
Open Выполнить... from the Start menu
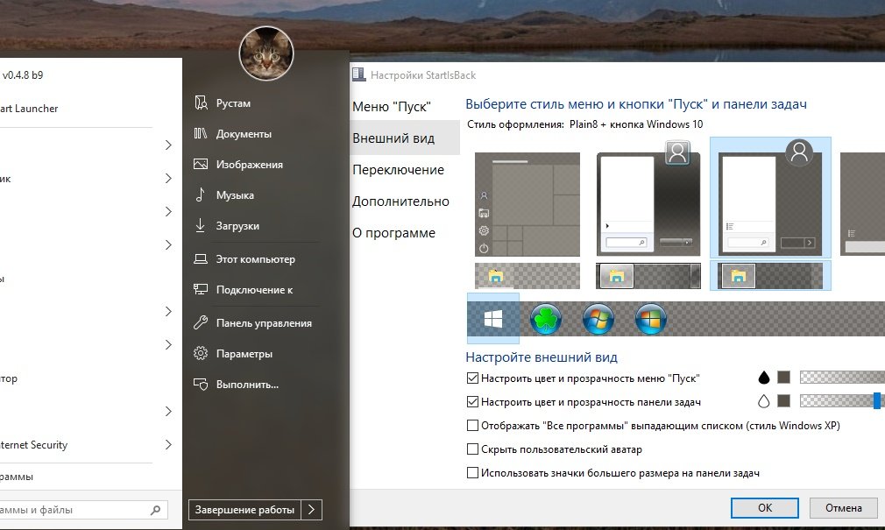[x=247, y=385]
